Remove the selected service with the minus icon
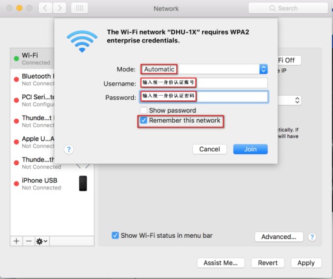333x279 pixels. pos(28,241)
